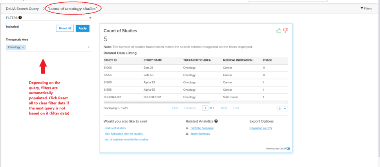
Task: Expand the Therapeutic Area dropdown
Action: pyautogui.click(x=88, y=47)
